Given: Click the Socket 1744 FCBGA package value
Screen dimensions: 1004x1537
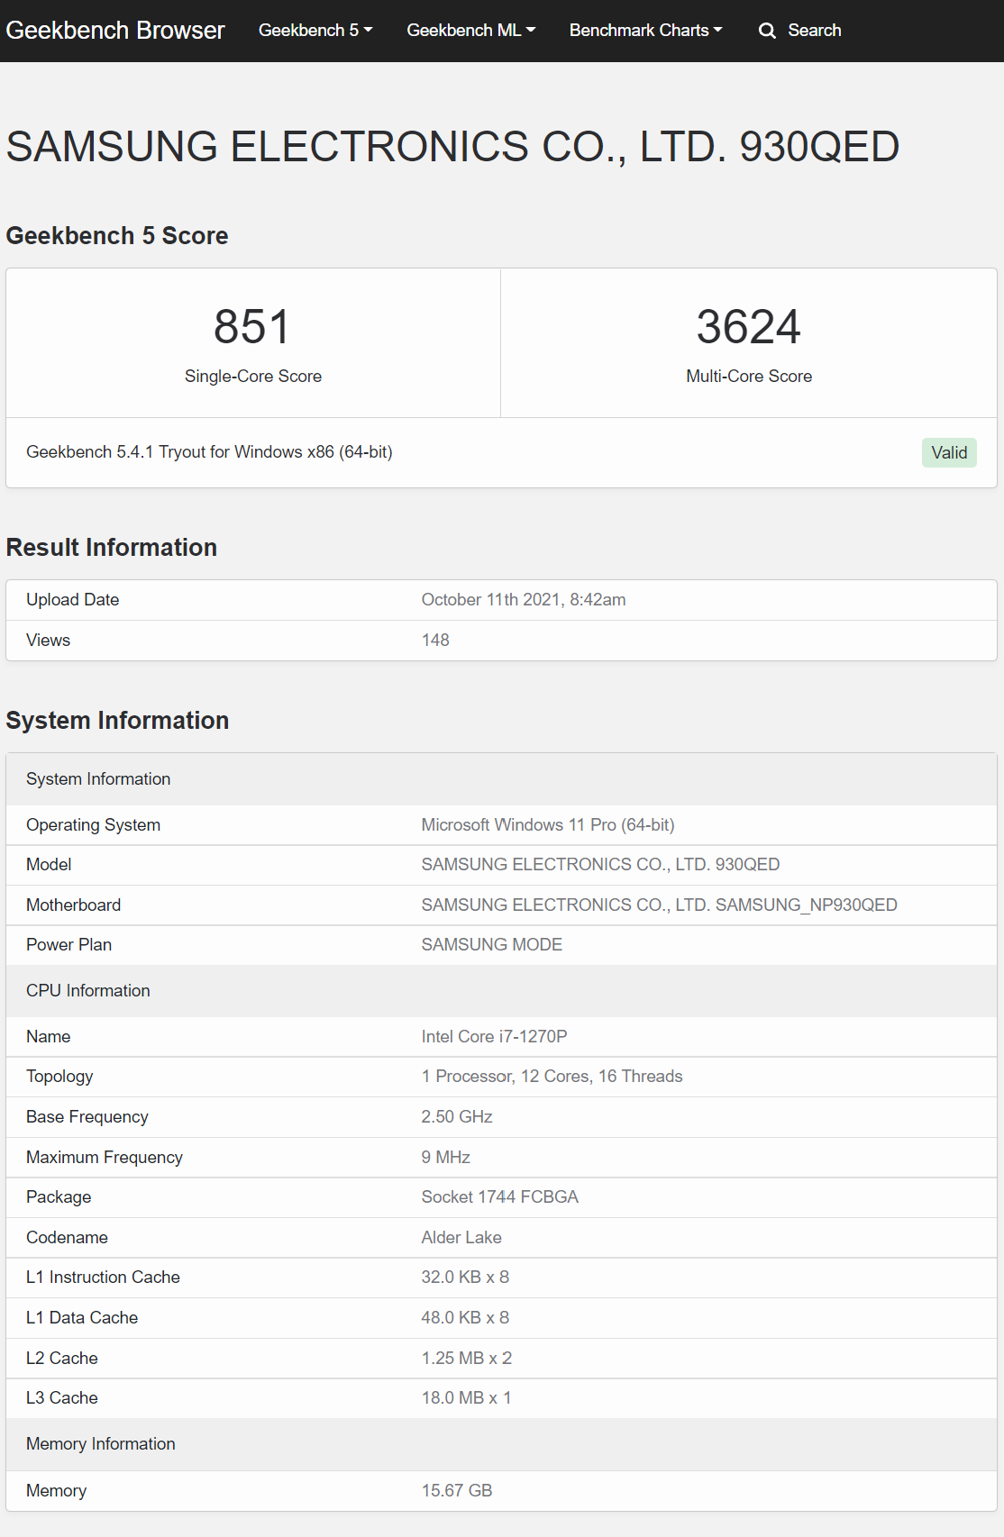Looking at the screenshot, I should [499, 1197].
